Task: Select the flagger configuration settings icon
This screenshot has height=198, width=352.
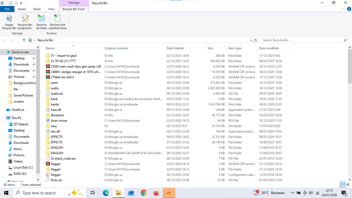Action: coord(48,175)
